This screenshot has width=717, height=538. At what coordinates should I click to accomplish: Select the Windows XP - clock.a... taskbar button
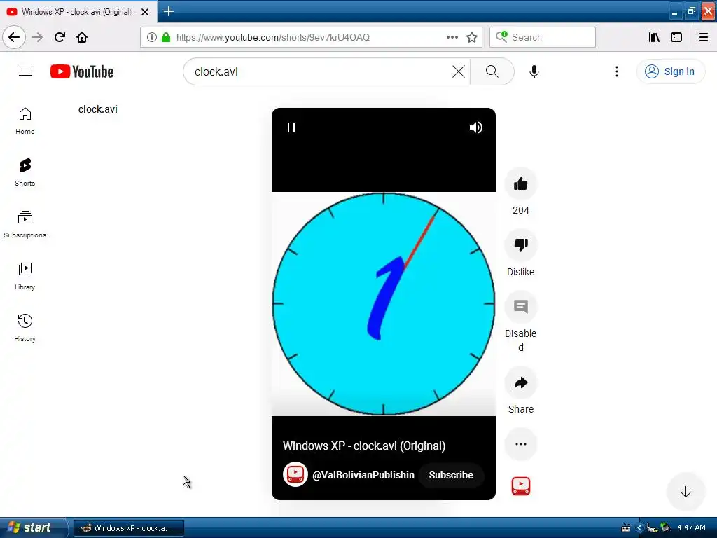tap(129, 528)
